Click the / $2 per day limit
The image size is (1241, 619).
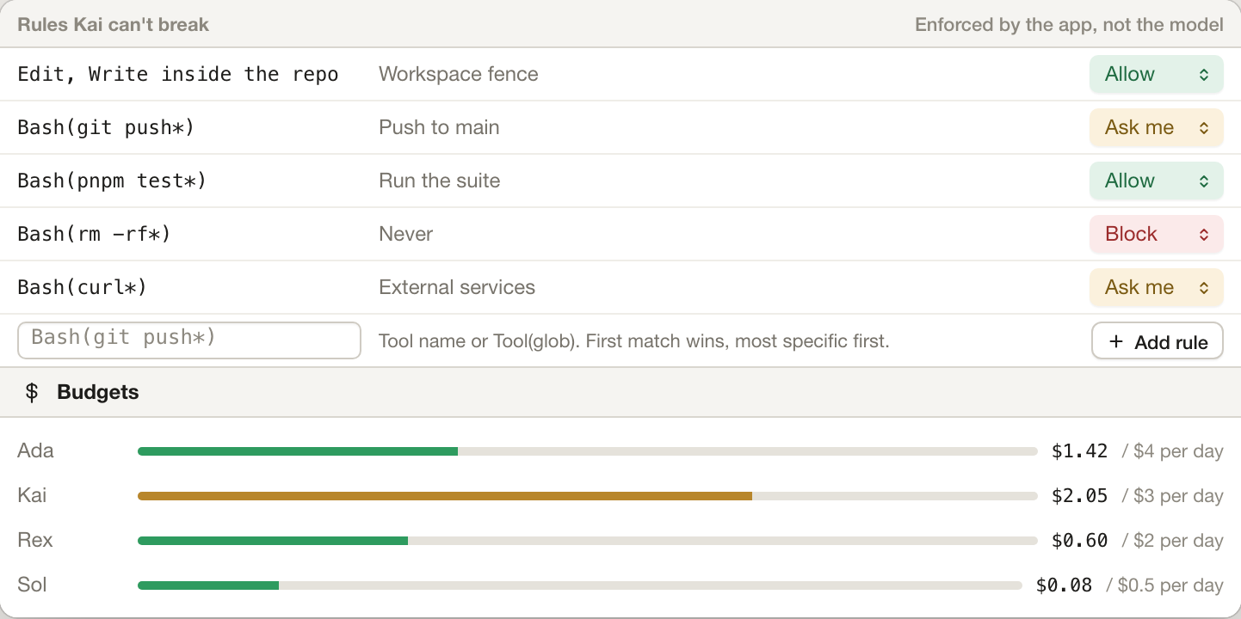(1172, 540)
